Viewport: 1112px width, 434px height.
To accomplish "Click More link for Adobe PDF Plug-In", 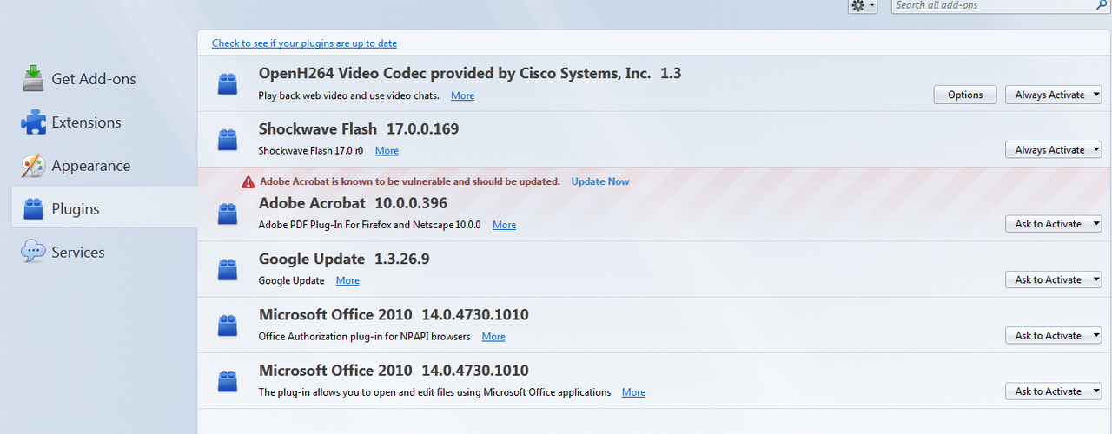I will tap(504, 225).
